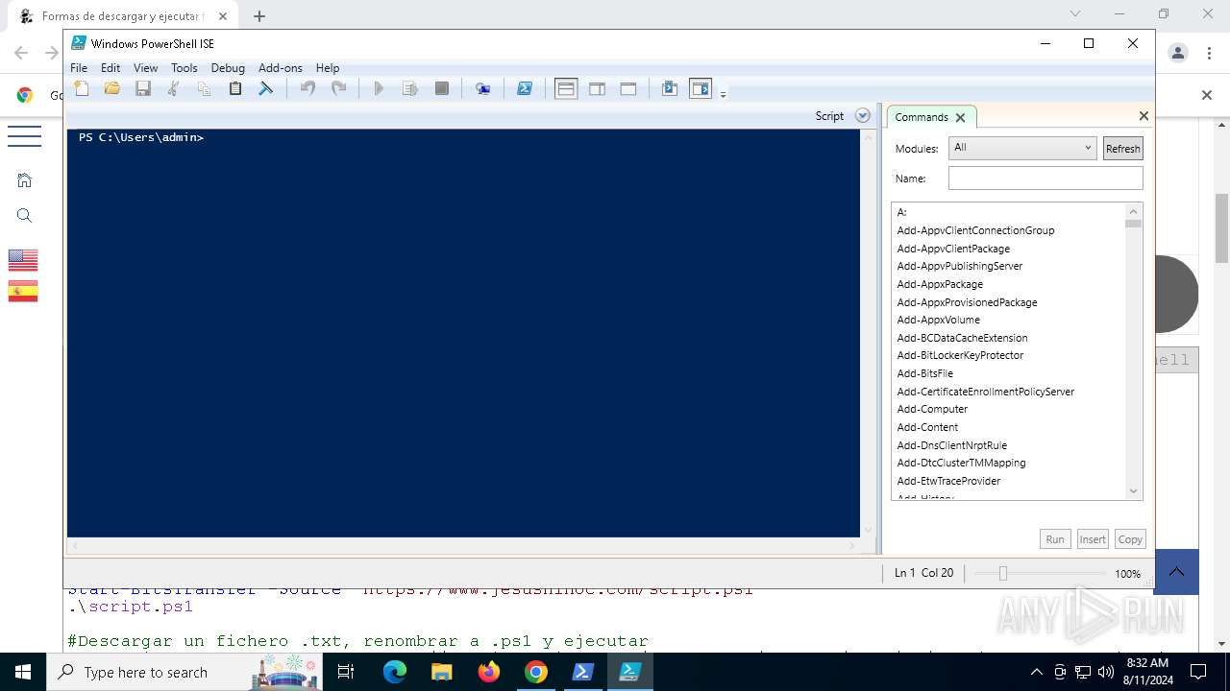This screenshot has height=691, width=1230.
Task: Show the script pane on top layout
Action: 566,88
